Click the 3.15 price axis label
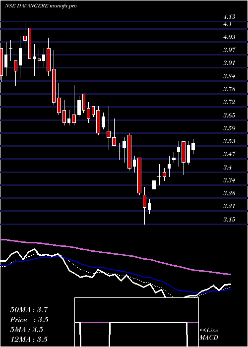The width and height of the screenshot is (248, 347). click(x=229, y=220)
